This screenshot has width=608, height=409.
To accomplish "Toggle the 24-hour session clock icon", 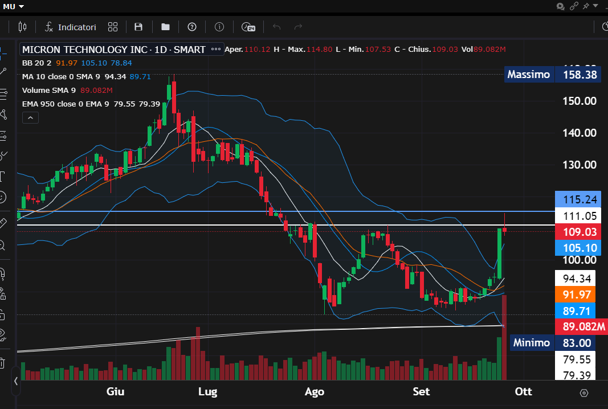I will coord(248,27).
